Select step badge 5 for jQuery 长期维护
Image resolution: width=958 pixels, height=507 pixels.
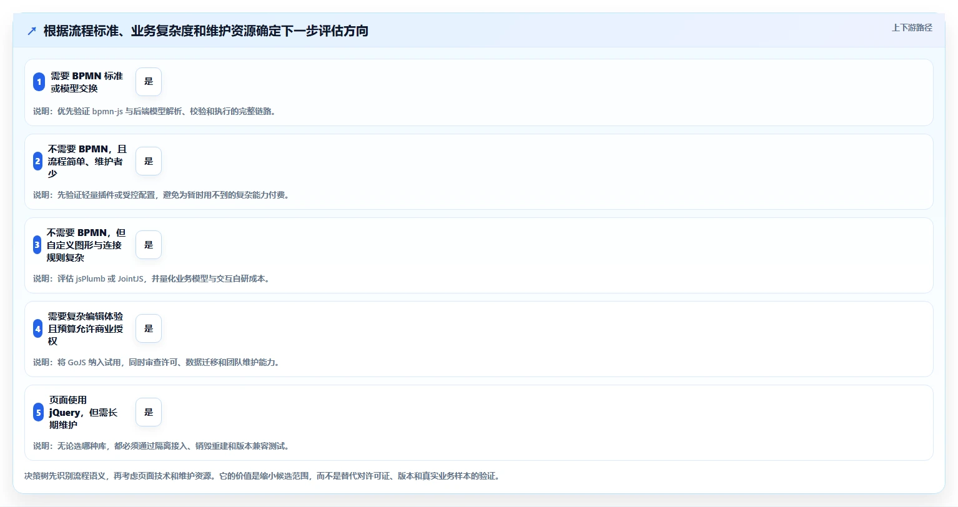[38, 412]
